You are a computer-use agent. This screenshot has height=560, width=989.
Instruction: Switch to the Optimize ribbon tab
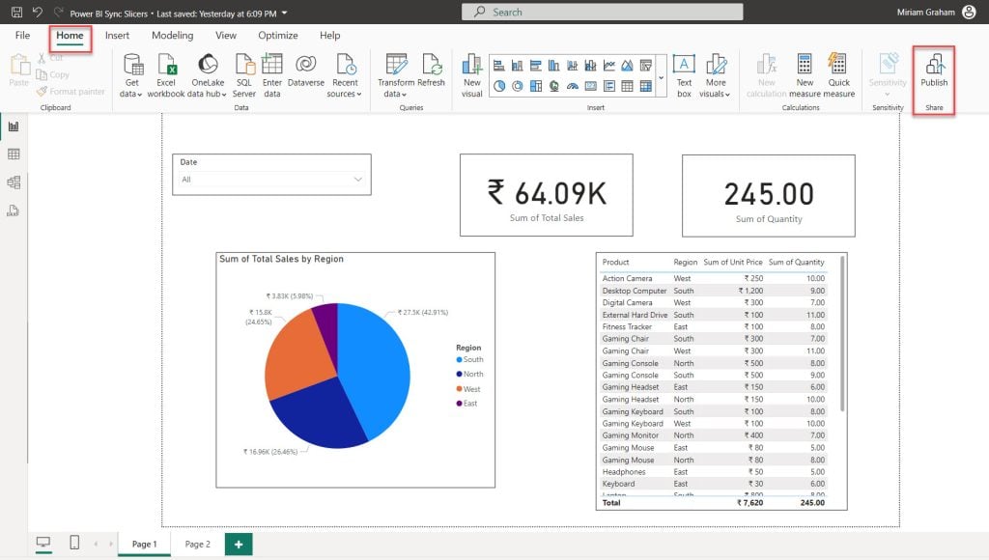(x=277, y=36)
